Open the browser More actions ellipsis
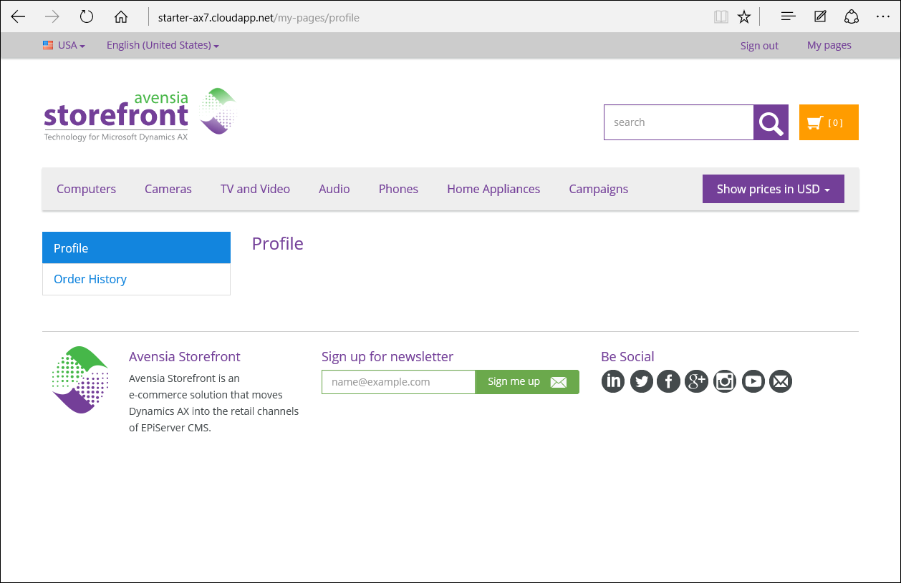Screen dimensions: 901x583 tap(883, 16)
